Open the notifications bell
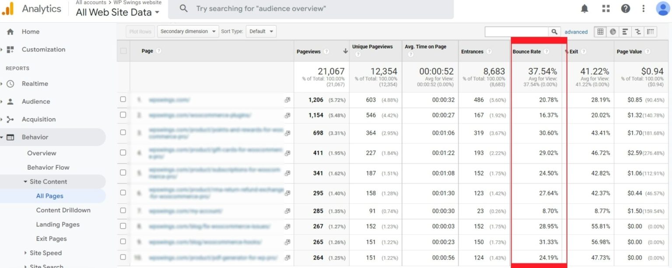The image size is (672, 268). click(584, 8)
